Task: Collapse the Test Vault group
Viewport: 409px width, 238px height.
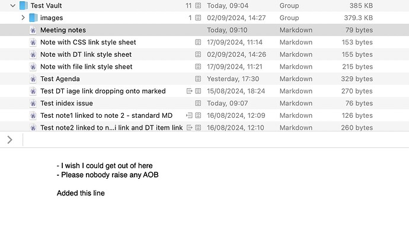Action: [x=13, y=5]
